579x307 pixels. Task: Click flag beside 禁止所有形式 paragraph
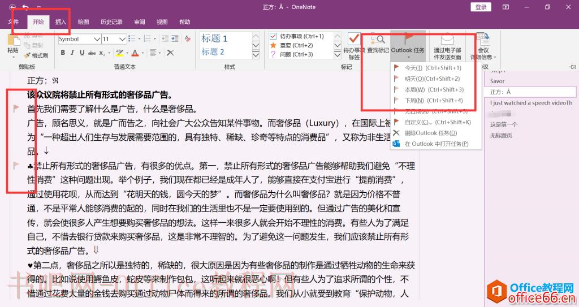tap(16, 165)
